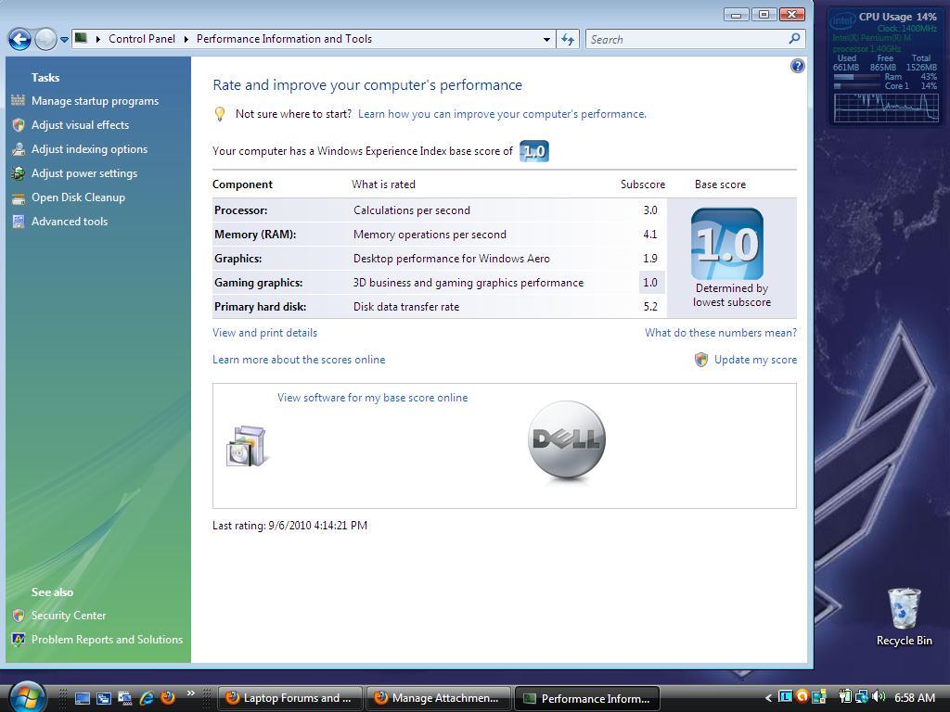Expand arrow before Performance Information breadcrumb
The image size is (950, 712).
coord(186,39)
